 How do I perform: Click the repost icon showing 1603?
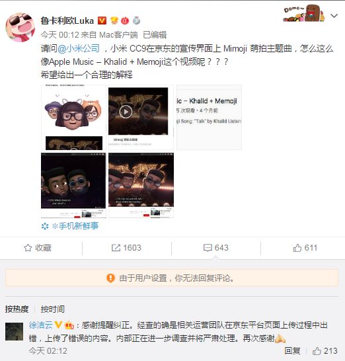[126, 248]
